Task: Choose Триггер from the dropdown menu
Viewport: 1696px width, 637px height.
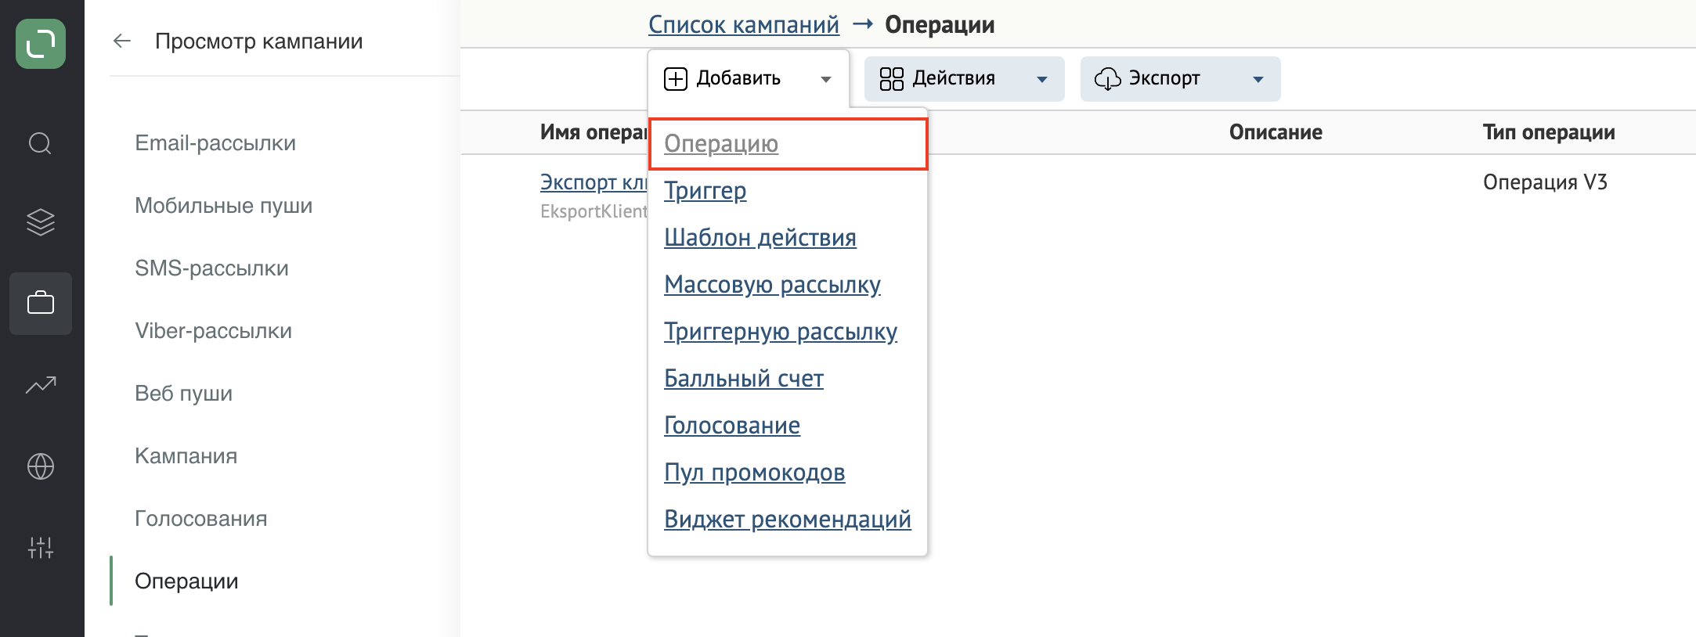Action: click(705, 191)
